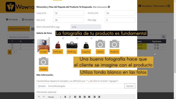
Task: Click the yellow plus pagination button
Action: pos(10,52)
